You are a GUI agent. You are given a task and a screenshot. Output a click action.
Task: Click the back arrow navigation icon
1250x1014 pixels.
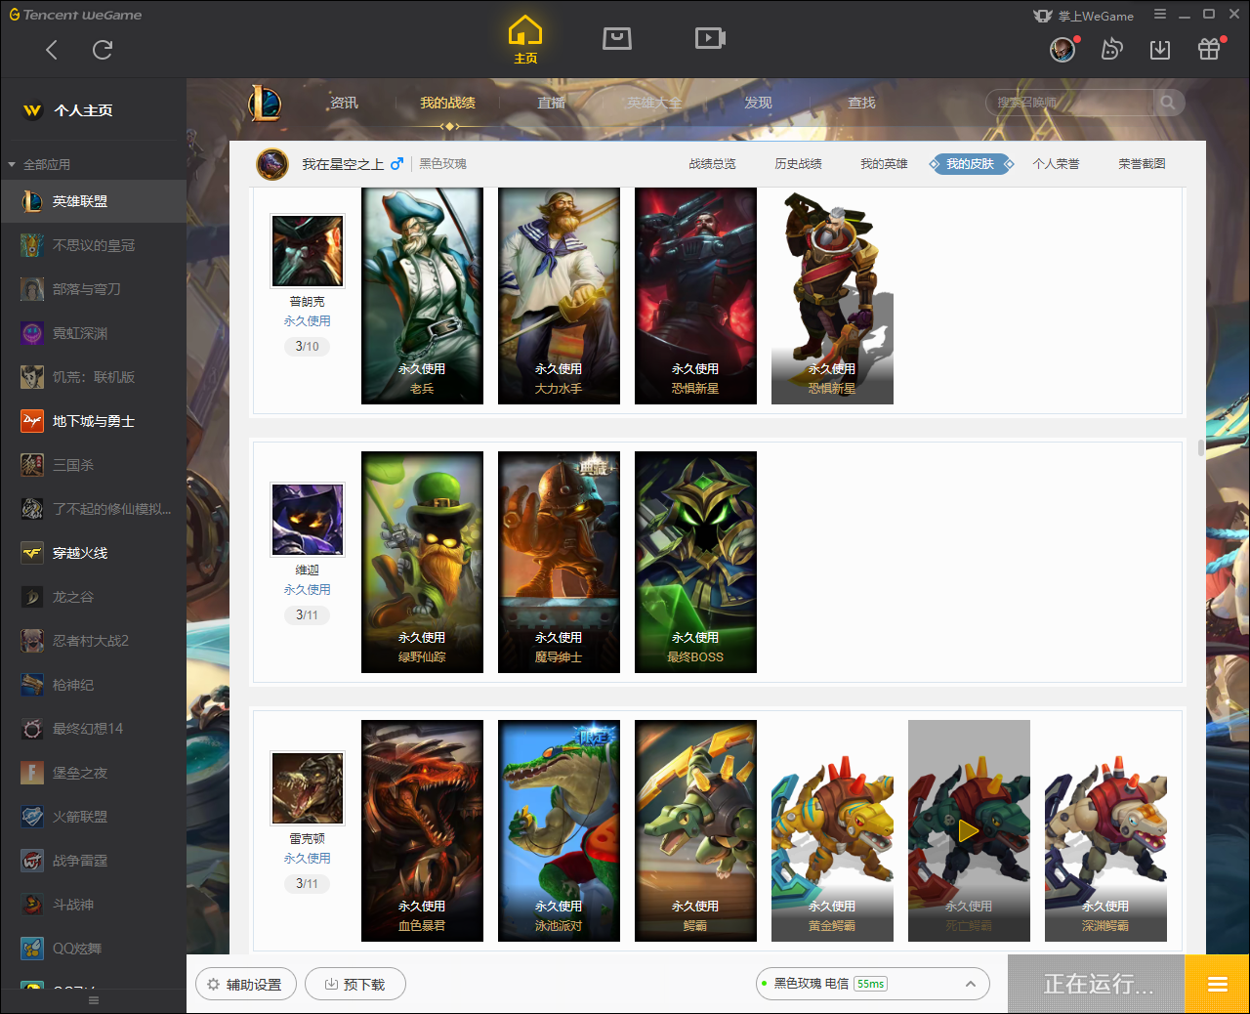[x=52, y=50]
